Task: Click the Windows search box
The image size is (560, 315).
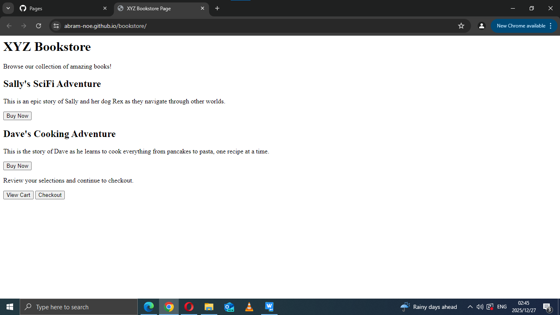Action: point(79,307)
